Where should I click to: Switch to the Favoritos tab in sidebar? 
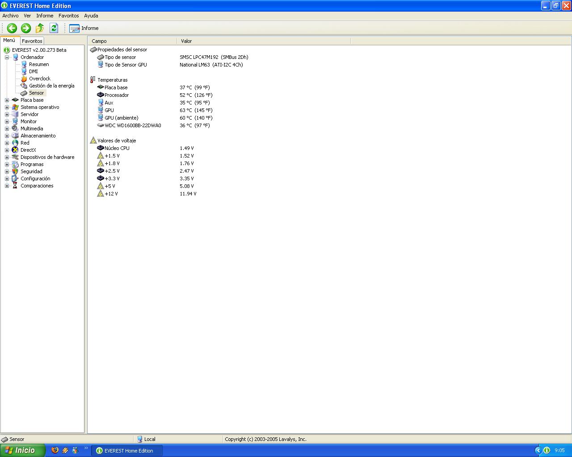(x=32, y=41)
